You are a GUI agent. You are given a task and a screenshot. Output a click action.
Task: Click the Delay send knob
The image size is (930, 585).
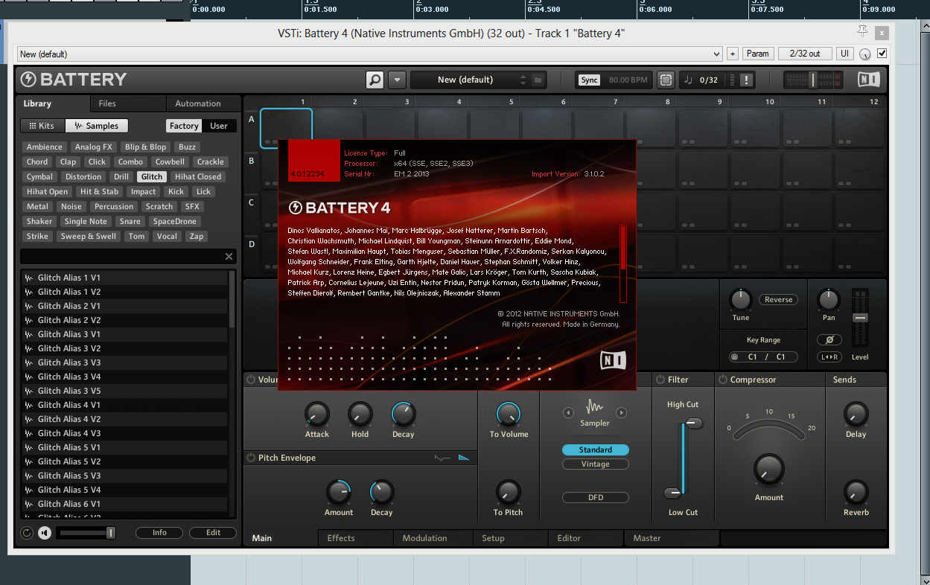tap(856, 414)
